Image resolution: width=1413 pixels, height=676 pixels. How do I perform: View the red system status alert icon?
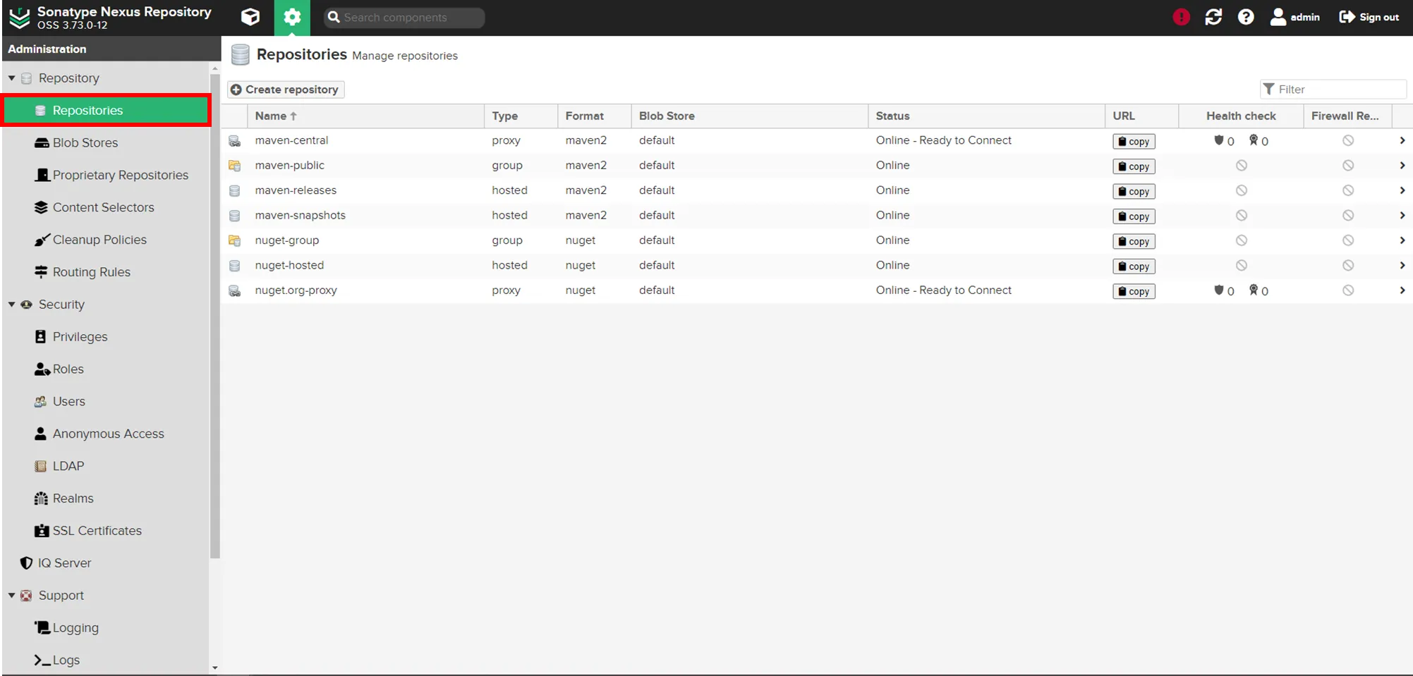click(1181, 17)
